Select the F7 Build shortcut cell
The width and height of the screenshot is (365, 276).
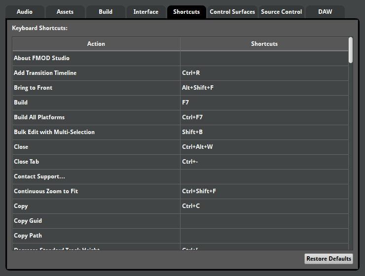click(x=264, y=103)
